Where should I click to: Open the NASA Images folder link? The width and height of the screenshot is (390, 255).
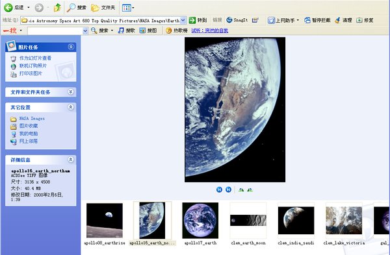coord(32,119)
